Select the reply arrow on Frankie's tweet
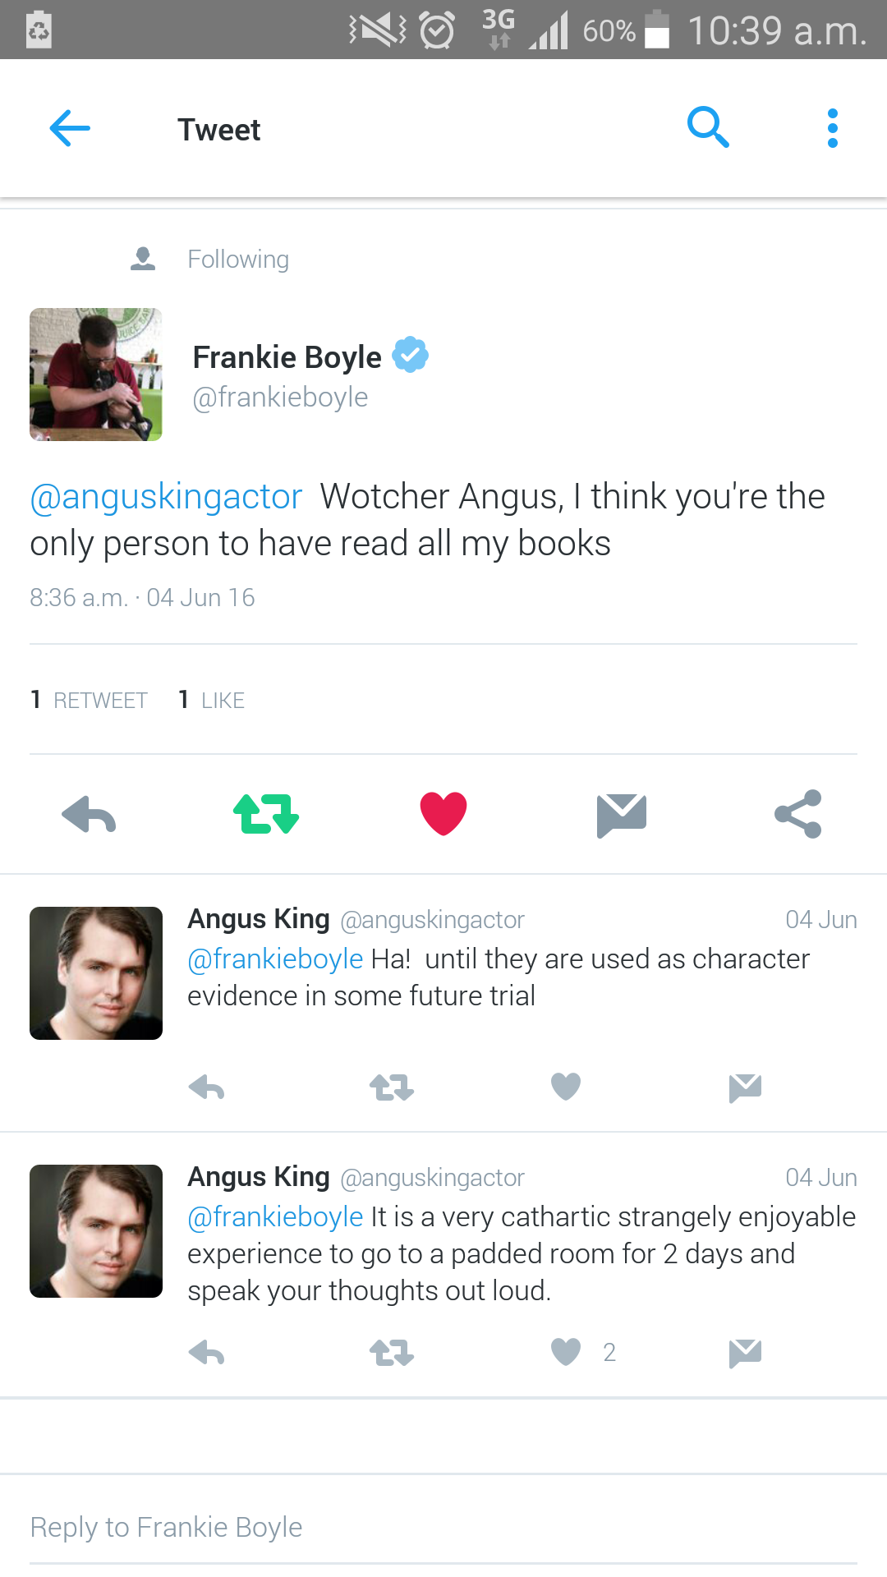 click(x=88, y=814)
